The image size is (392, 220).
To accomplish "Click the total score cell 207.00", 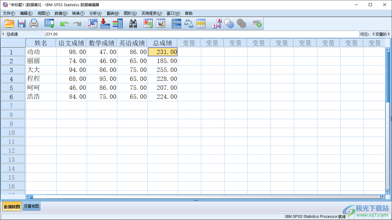I will [x=163, y=88].
